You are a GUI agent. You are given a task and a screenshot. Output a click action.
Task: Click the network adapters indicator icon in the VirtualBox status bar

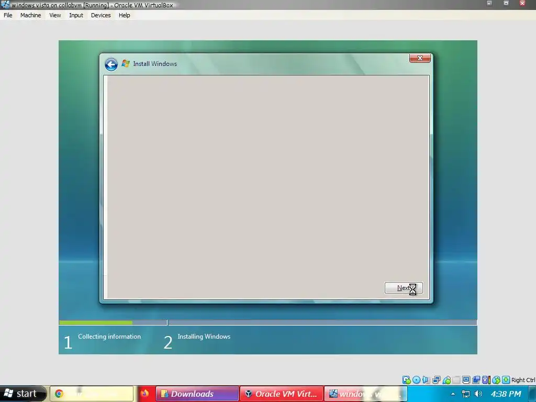point(436,380)
